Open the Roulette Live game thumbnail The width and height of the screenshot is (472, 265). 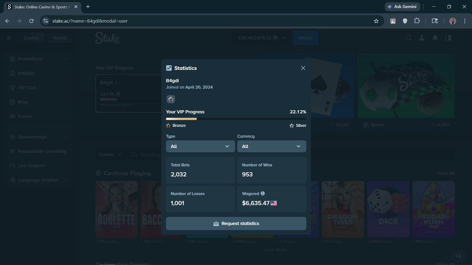116,209
